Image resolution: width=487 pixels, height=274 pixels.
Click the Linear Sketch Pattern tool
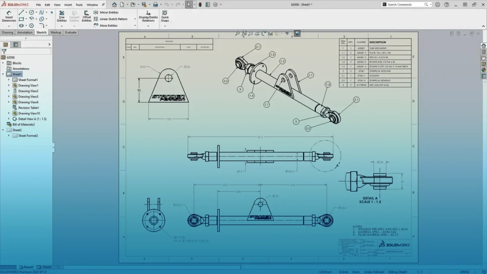coord(113,19)
